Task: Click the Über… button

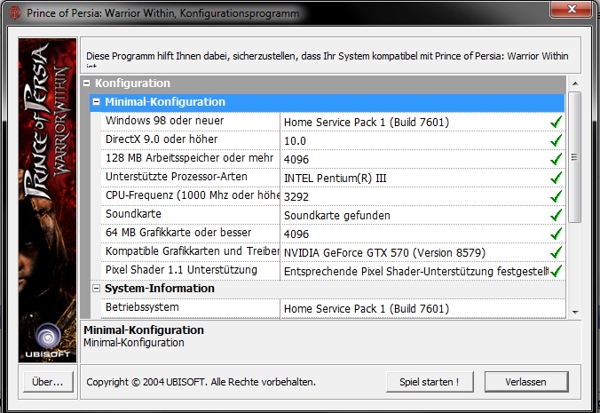Action: coord(48,382)
